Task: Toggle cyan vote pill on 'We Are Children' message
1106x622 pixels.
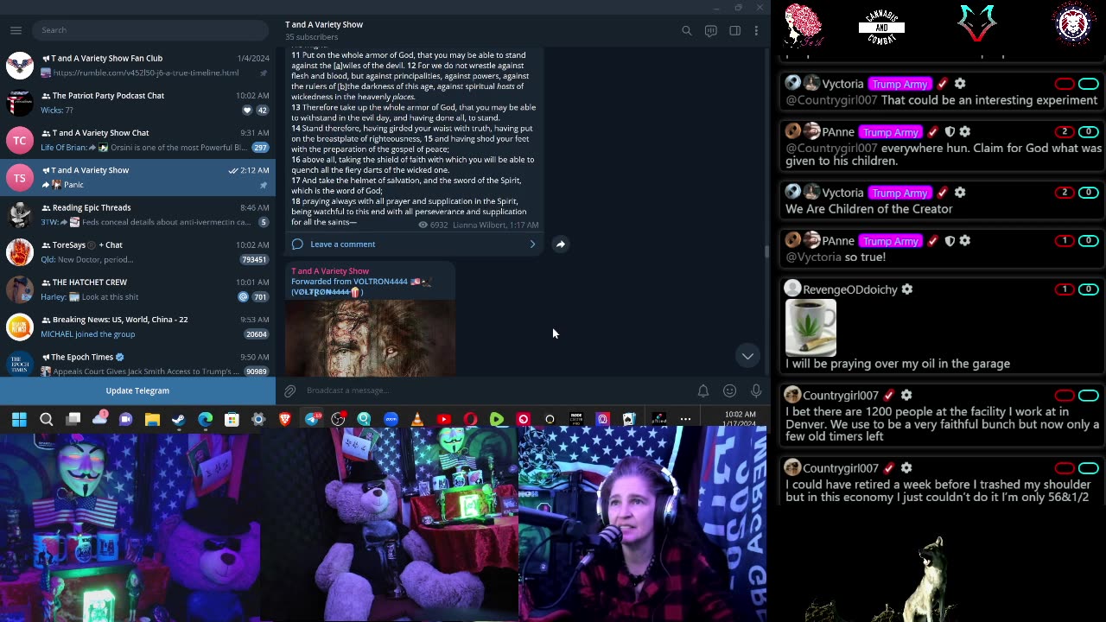Action: [1089, 193]
